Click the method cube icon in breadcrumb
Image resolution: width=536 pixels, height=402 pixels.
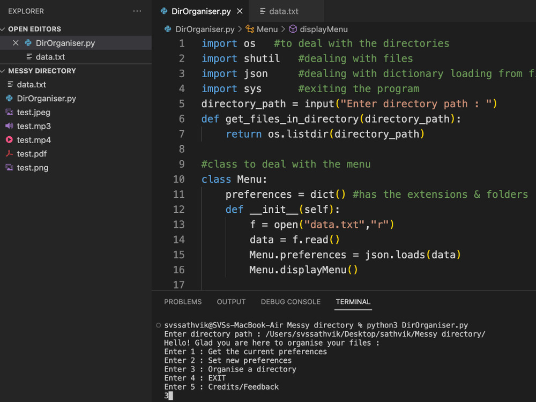click(293, 29)
